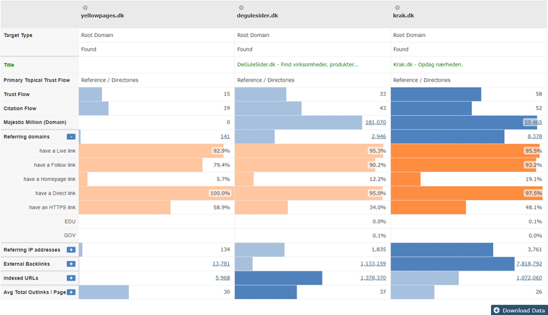The height and width of the screenshot is (315, 548).
Task: Select the yellowpages.dk column header
Action: pos(102,16)
